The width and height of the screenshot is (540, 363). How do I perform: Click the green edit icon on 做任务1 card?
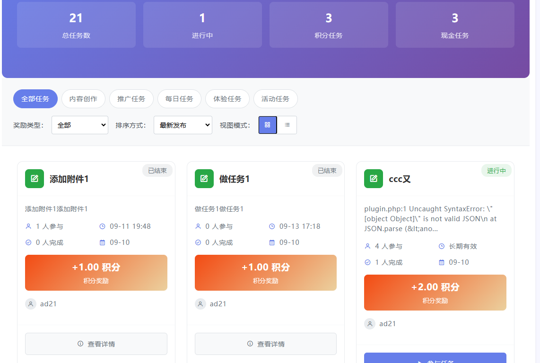pyautogui.click(x=204, y=179)
